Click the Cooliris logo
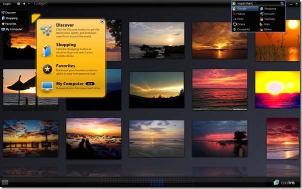Viewport: 302px width, 189px height. coord(284,183)
